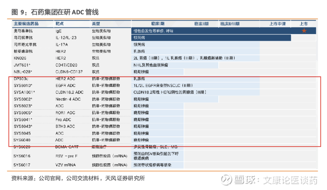The height and width of the screenshot is (190, 327).
Task: Click 生物类似物 type in 奥马珠单抗 row
Action: click(101, 31)
